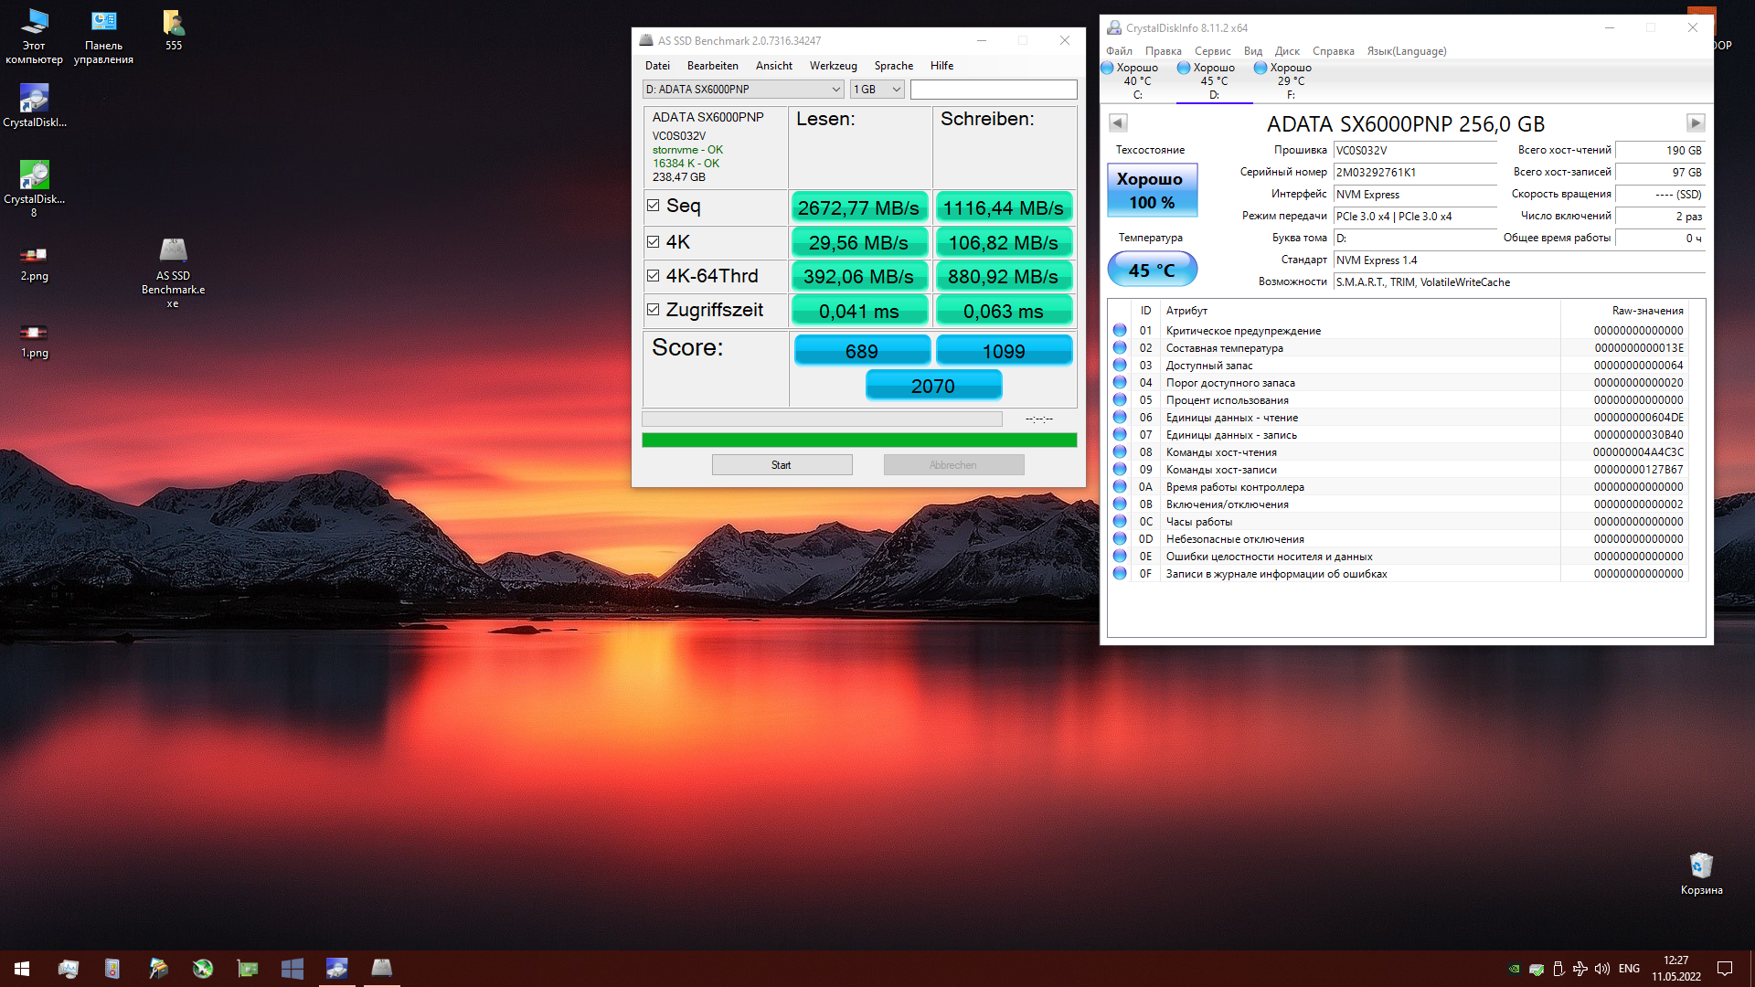
Task: Click the Хорошо 100 % health status button
Action: [x=1152, y=190]
